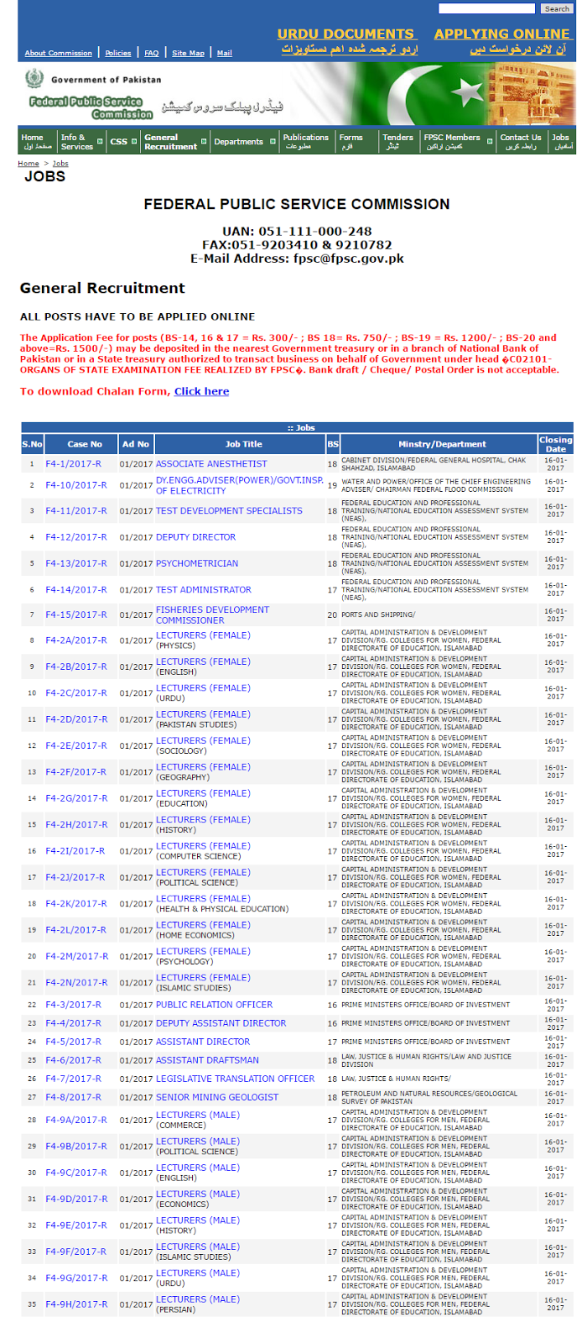Image resolution: width=587 pixels, height=1343 pixels.
Task: Open the URDU DOCUMENTS link
Action: tap(345, 34)
